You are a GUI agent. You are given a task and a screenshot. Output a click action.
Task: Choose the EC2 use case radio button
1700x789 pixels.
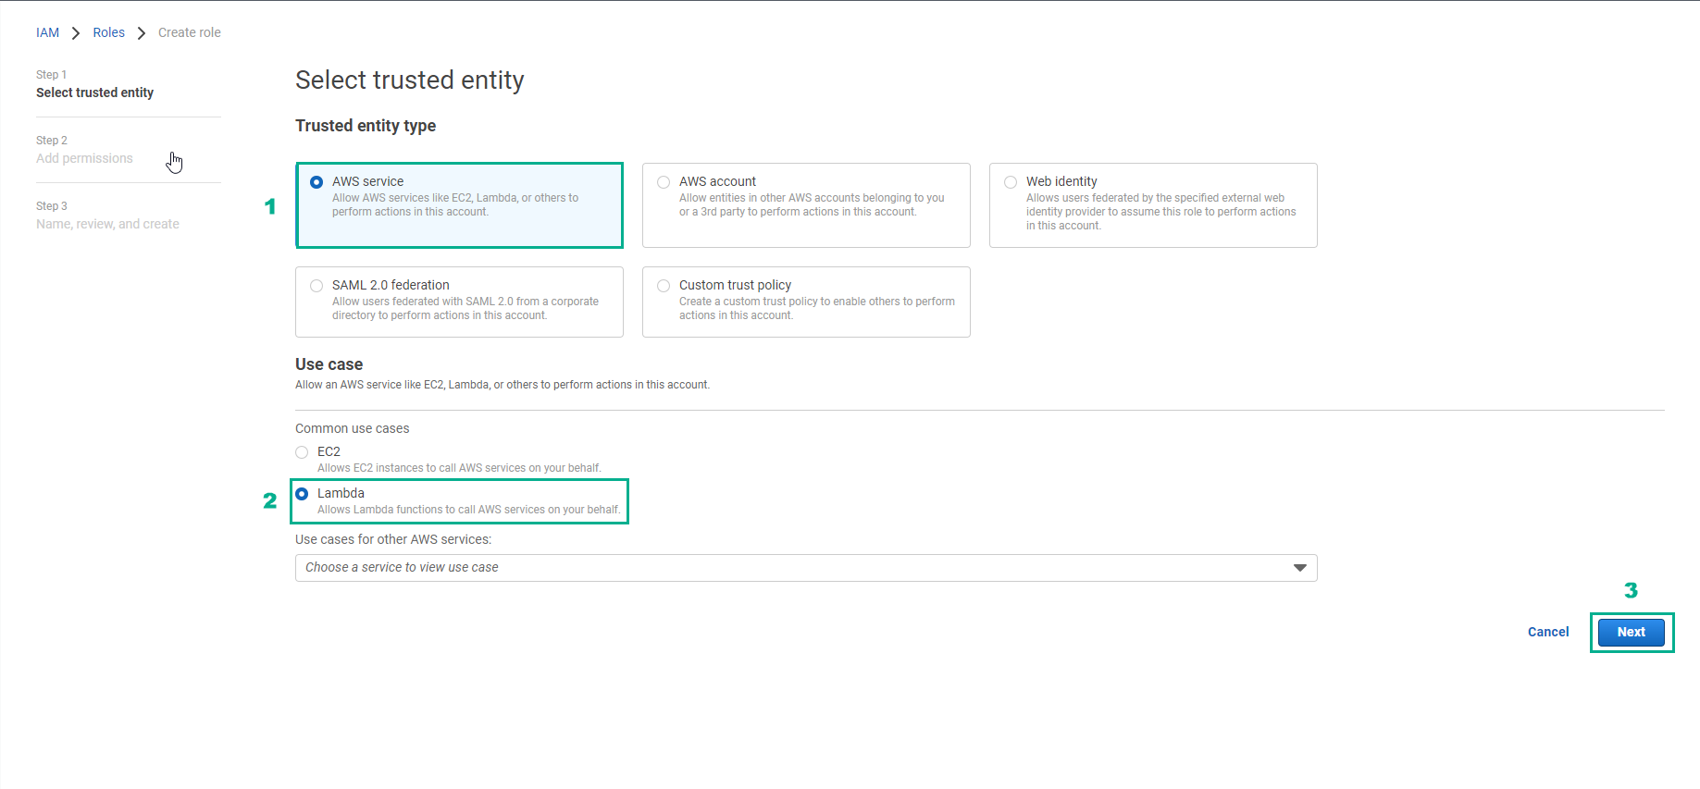coord(302,452)
